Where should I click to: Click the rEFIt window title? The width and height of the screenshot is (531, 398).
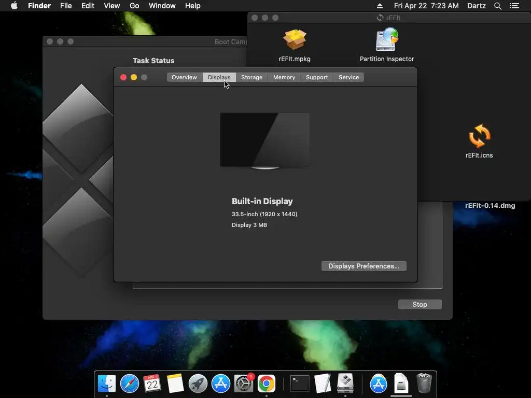pos(393,18)
